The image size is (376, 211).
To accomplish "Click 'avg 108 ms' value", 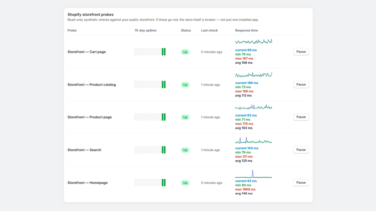I will coord(244,63).
